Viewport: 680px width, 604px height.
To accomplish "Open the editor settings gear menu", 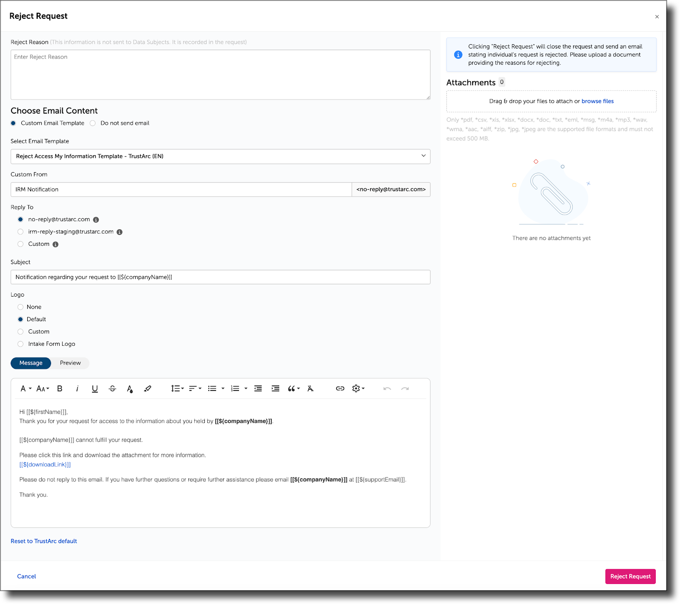I will pyautogui.click(x=358, y=388).
